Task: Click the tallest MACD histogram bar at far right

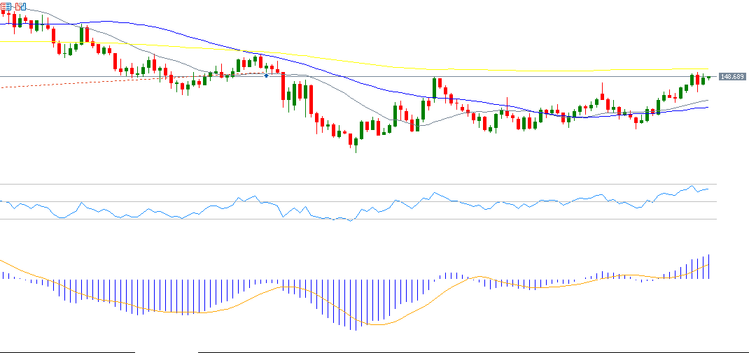Action: [709, 266]
